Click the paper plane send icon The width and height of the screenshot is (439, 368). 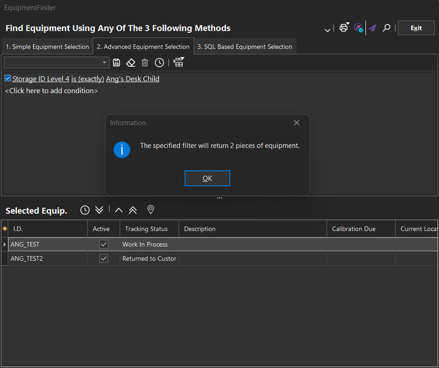coord(373,28)
